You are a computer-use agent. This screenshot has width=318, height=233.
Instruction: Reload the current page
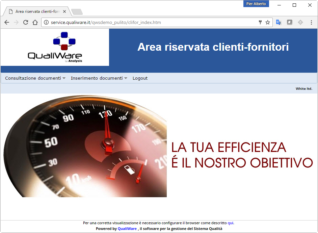point(25,23)
